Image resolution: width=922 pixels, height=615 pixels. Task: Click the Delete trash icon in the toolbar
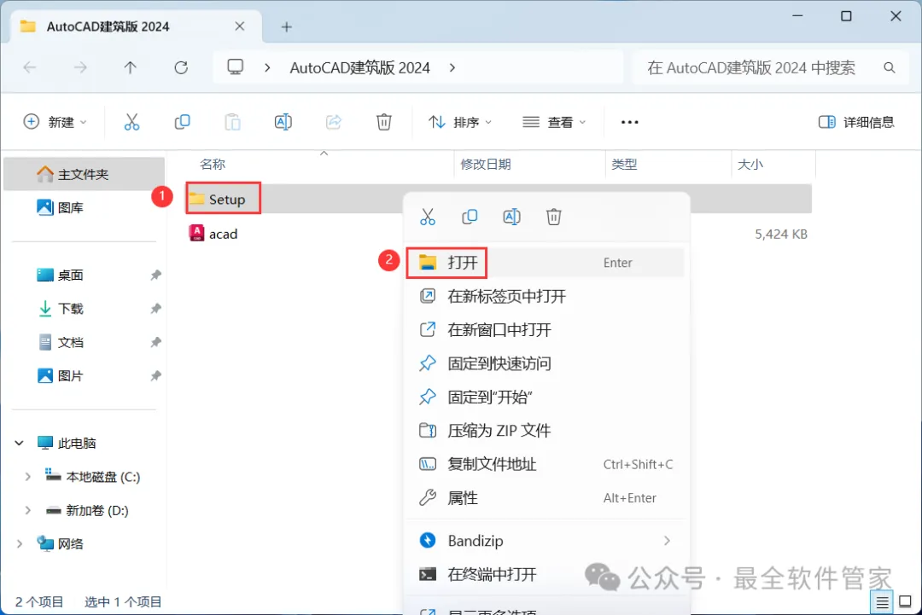click(384, 122)
